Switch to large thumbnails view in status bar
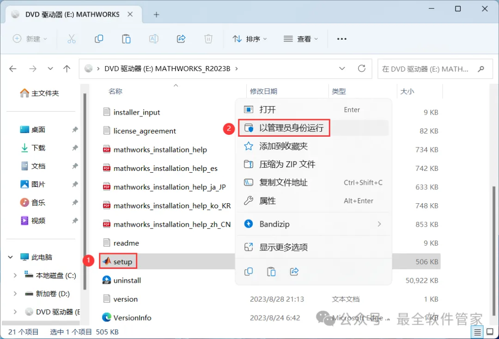This screenshot has height=339, width=499. point(490,332)
